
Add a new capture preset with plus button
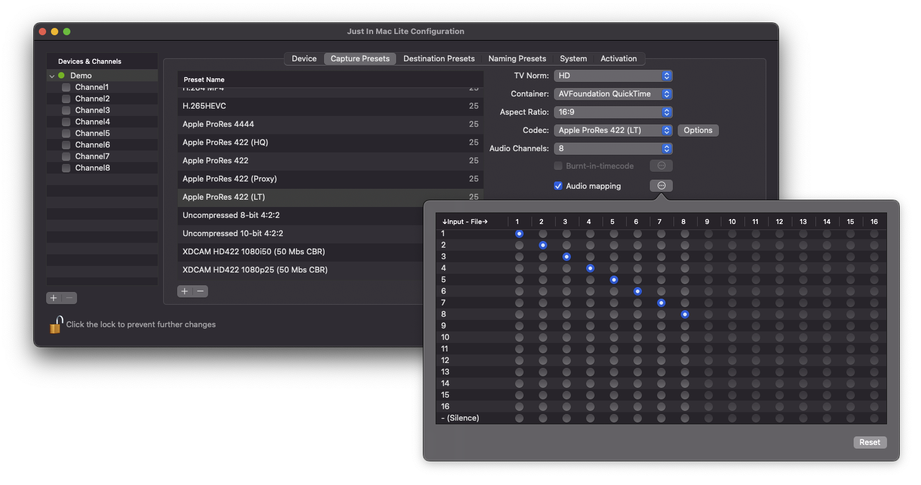185,291
